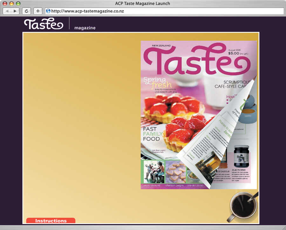Image resolution: width=286 pixels, height=230 pixels.
Task: Go forward with the browser forward arrow
Action: click(15, 11)
